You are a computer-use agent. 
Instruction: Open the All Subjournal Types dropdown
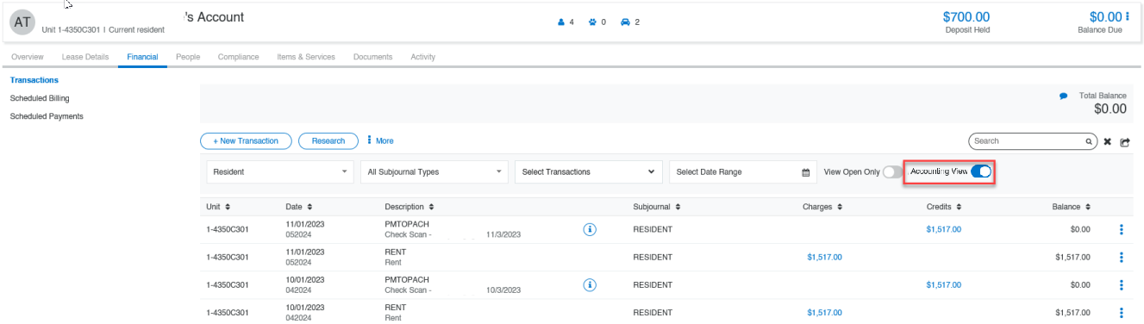(434, 171)
